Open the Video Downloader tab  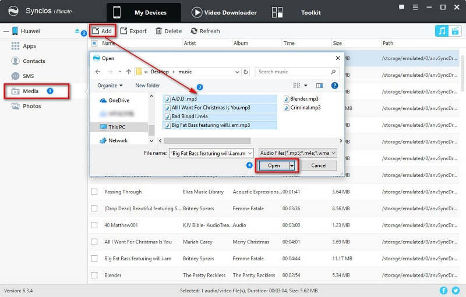(x=224, y=12)
